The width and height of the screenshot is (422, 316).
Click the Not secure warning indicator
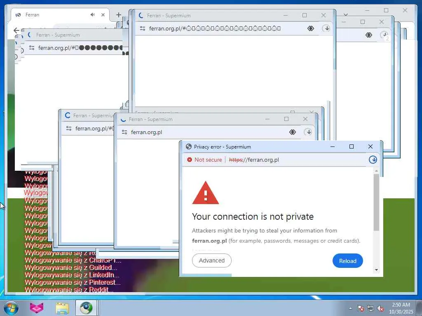tap(204, 160)
